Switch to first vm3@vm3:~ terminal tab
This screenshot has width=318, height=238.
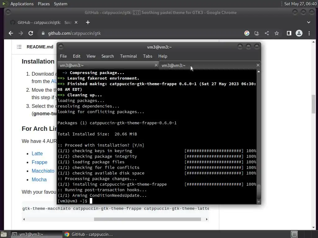point(108,65)
